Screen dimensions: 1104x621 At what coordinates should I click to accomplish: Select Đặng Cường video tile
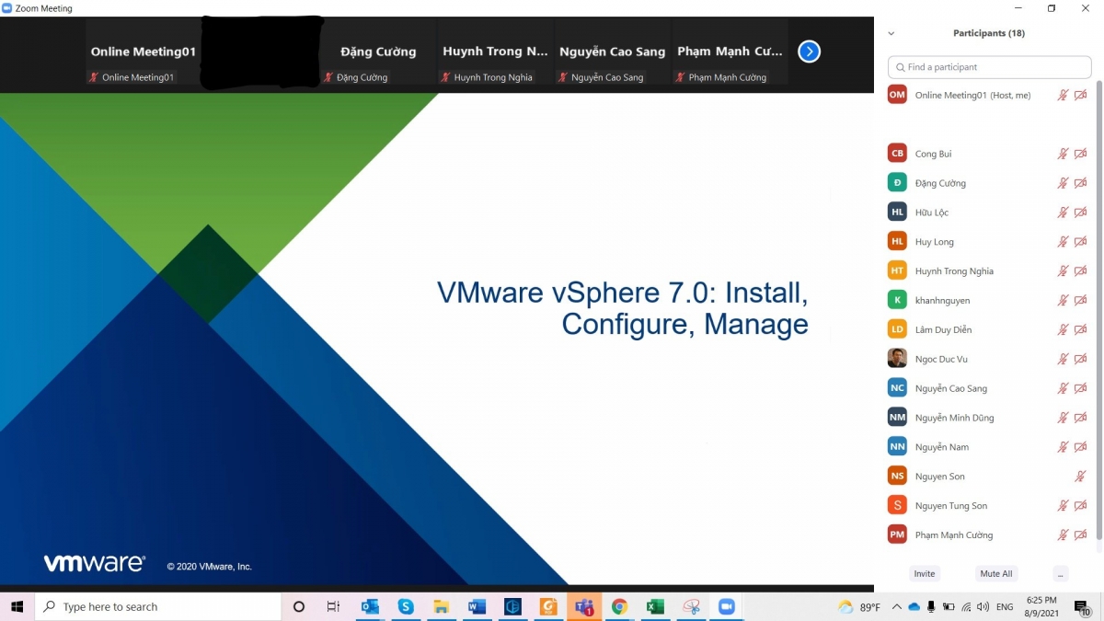tap(378, 54)
